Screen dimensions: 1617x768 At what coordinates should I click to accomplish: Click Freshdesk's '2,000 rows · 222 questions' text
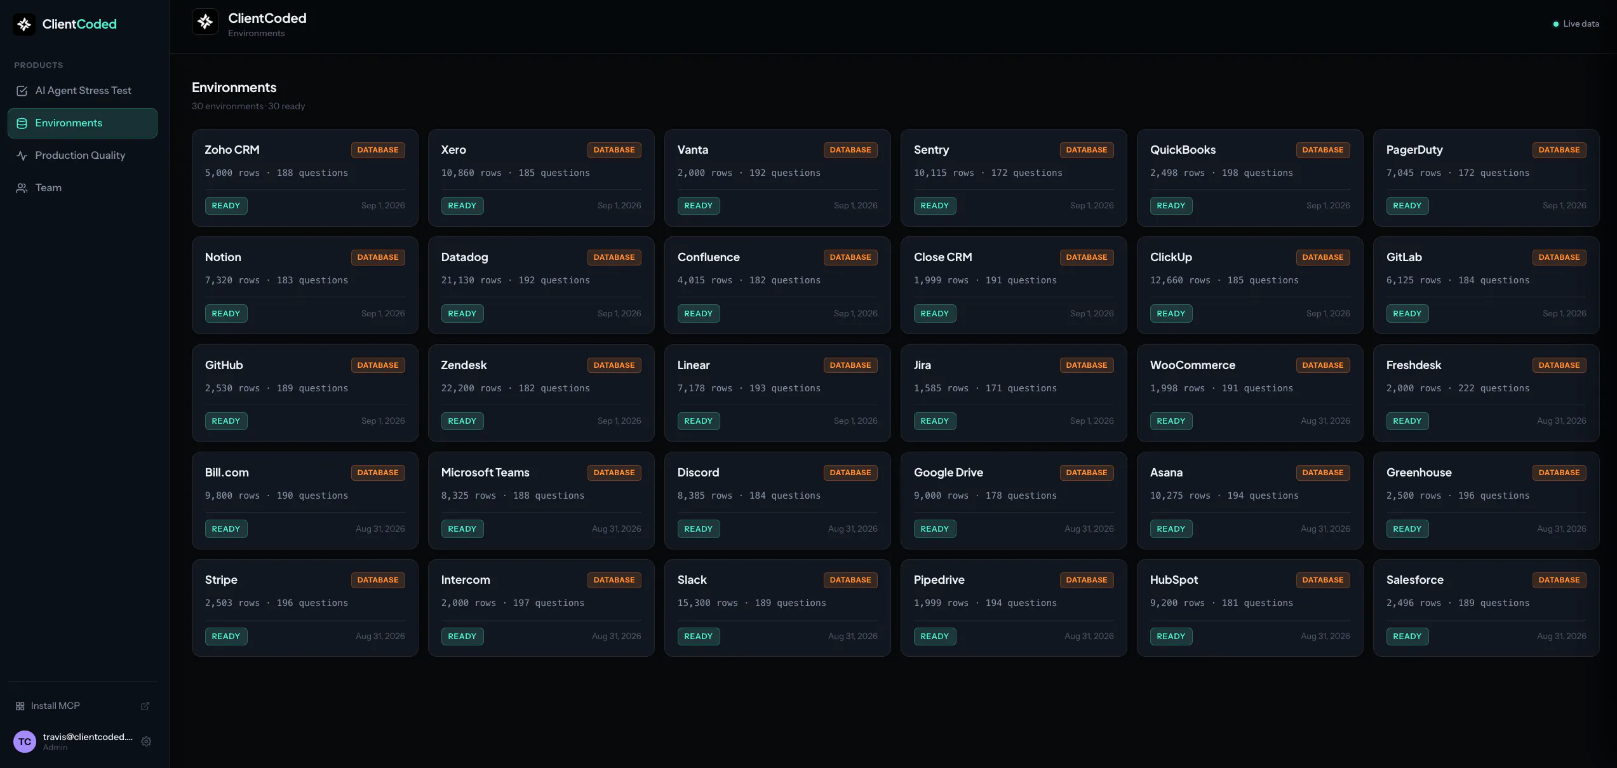click(x=1458, y=388)
